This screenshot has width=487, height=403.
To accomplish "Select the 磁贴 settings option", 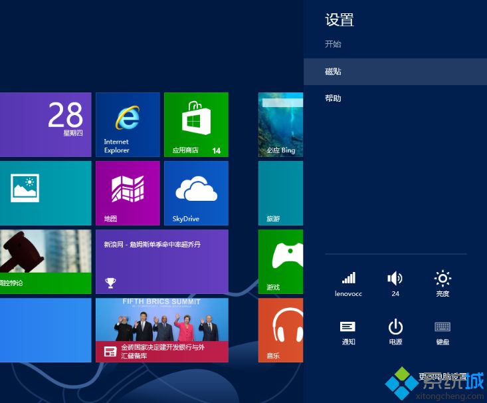I will click(395, 72).
